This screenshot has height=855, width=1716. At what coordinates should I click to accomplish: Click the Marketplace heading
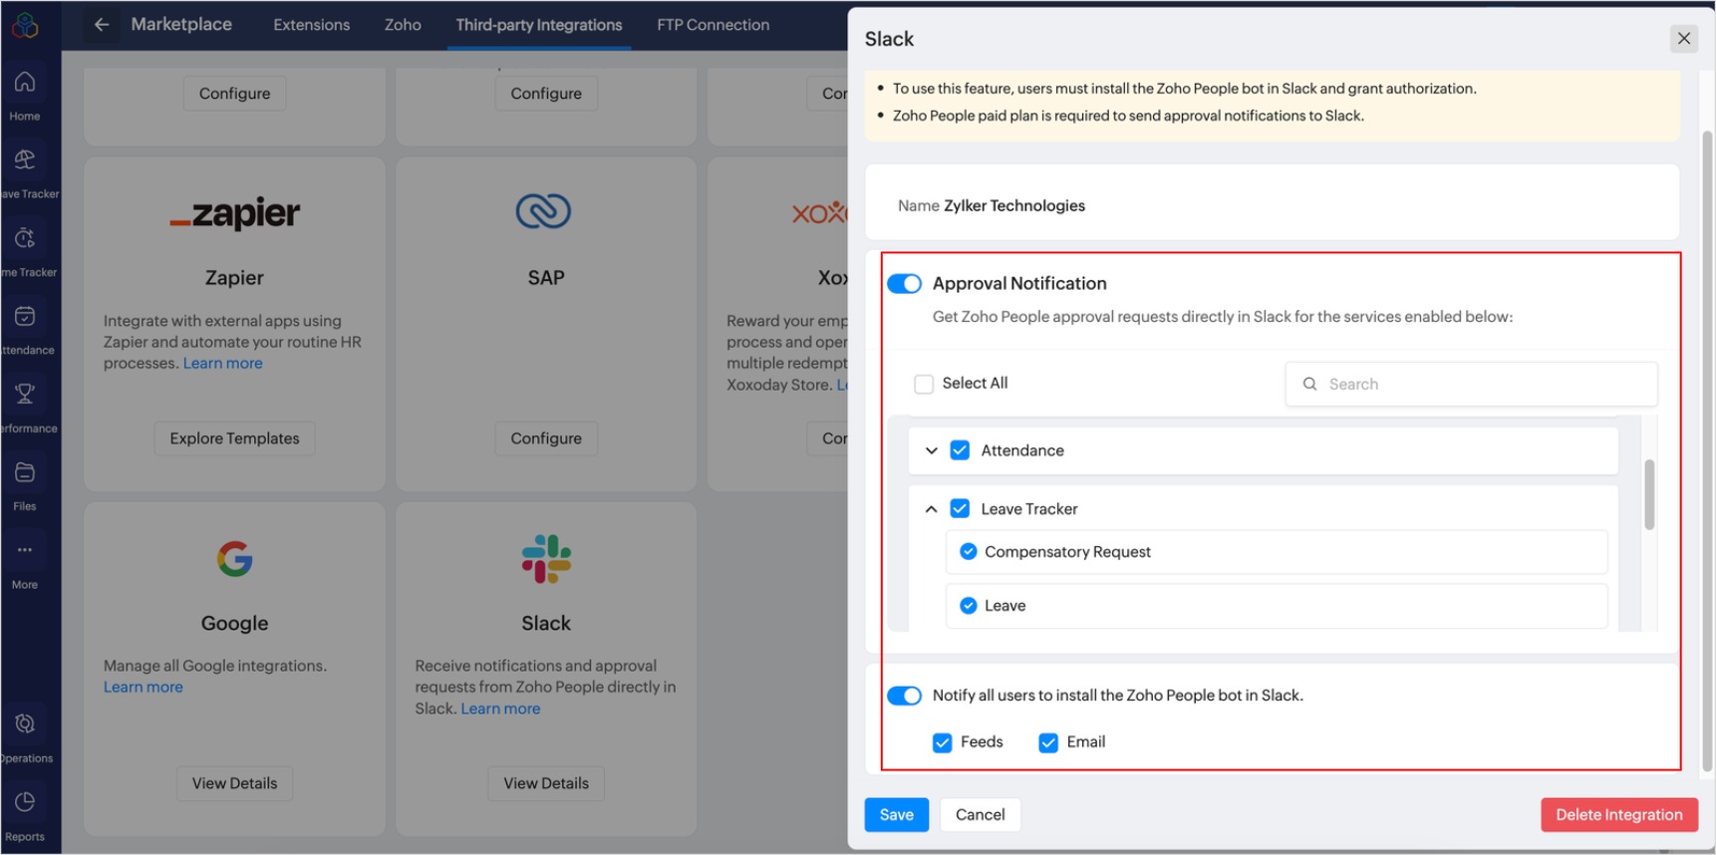(181, 25)
